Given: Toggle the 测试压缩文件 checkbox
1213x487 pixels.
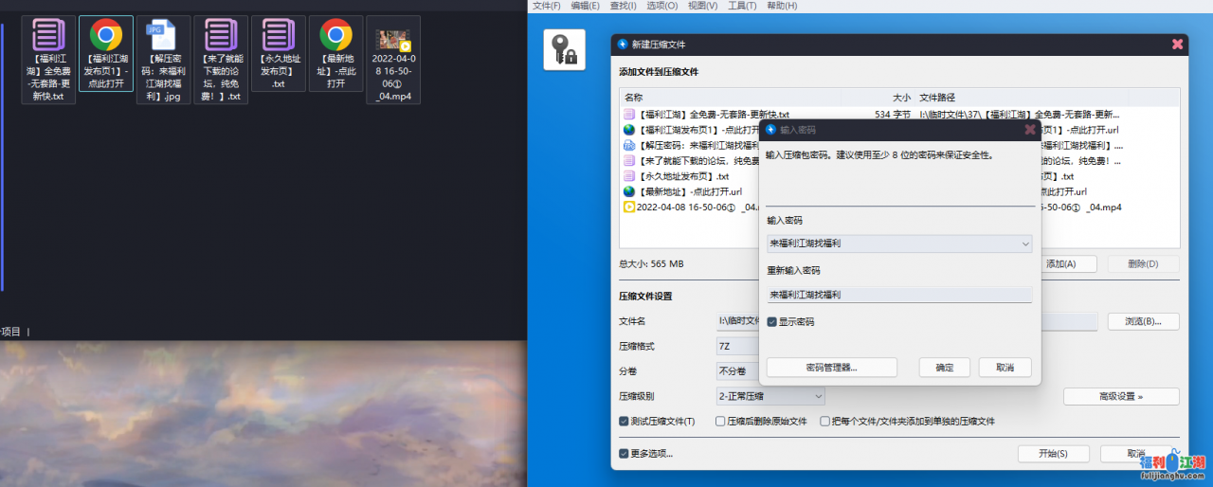Looking at the screenshot, I should pyautogui.click(x=624, y=422).
